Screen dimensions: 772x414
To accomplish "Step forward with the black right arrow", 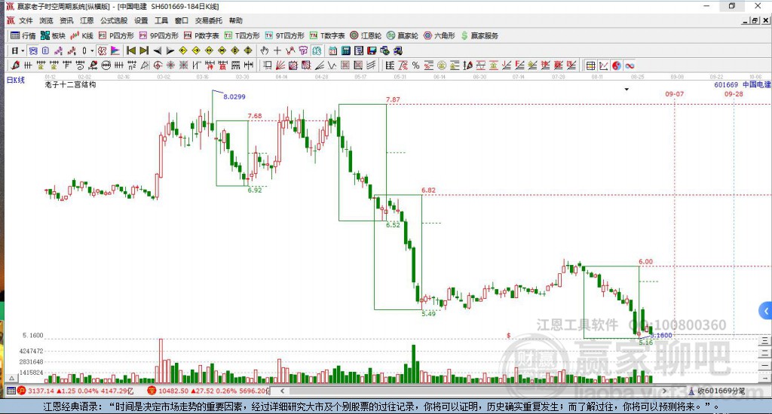I will tap(170, 50).
